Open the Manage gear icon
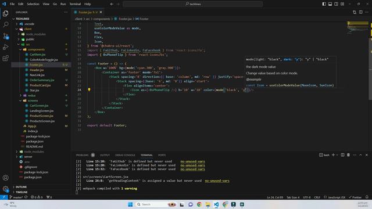 point(5,189)
